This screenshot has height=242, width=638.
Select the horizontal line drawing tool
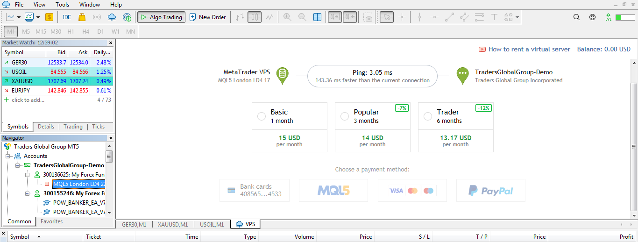pos(434,17)
